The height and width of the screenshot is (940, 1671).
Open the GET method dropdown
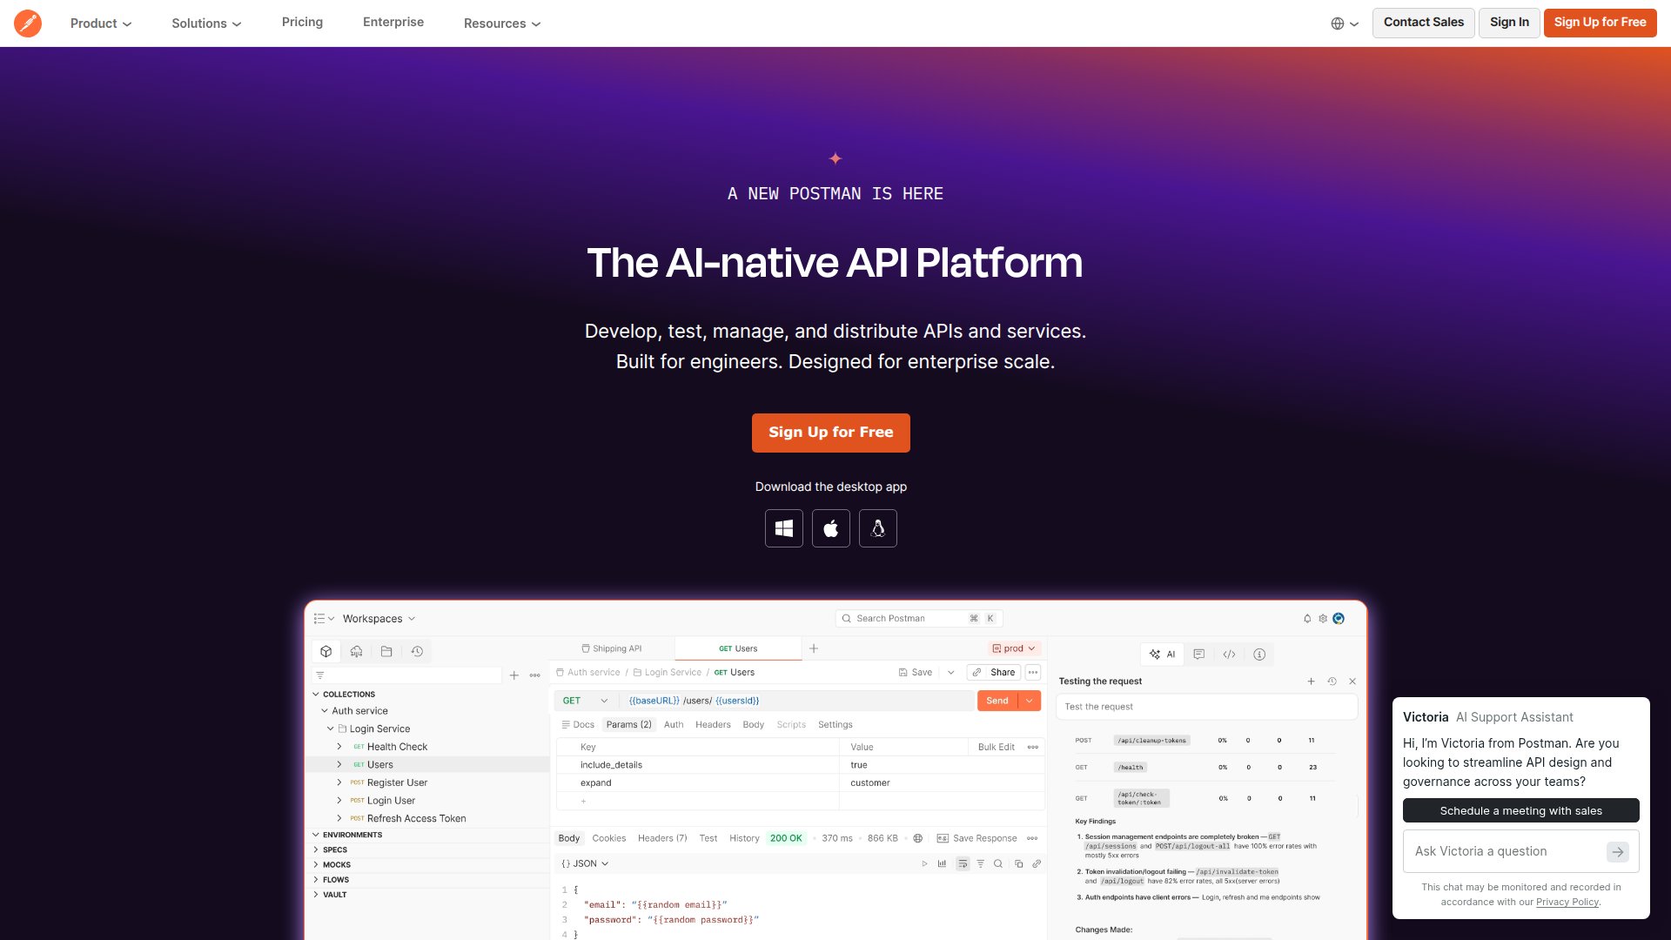(585, 701)
